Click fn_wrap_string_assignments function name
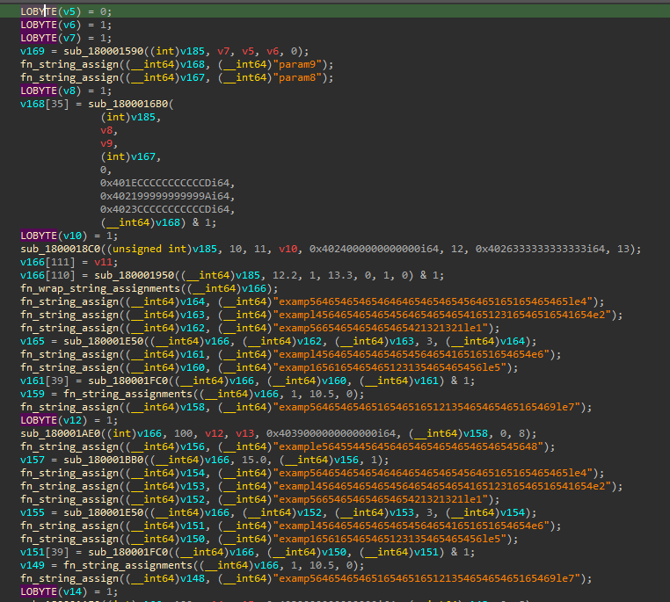Screen dimensions: 670x602 (100, 288)
